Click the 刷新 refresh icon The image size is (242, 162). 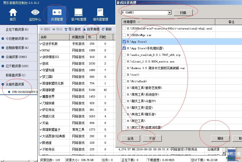[x=103, y=29]
